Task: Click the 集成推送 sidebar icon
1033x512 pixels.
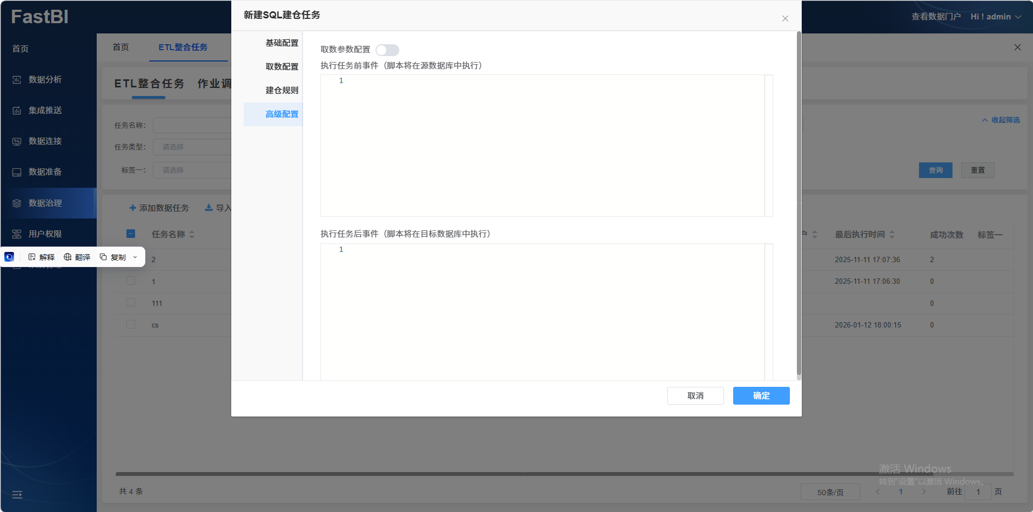Action: point(17,111)
